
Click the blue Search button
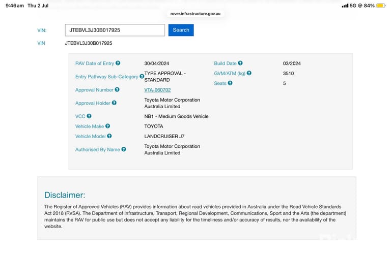point(181,30)
